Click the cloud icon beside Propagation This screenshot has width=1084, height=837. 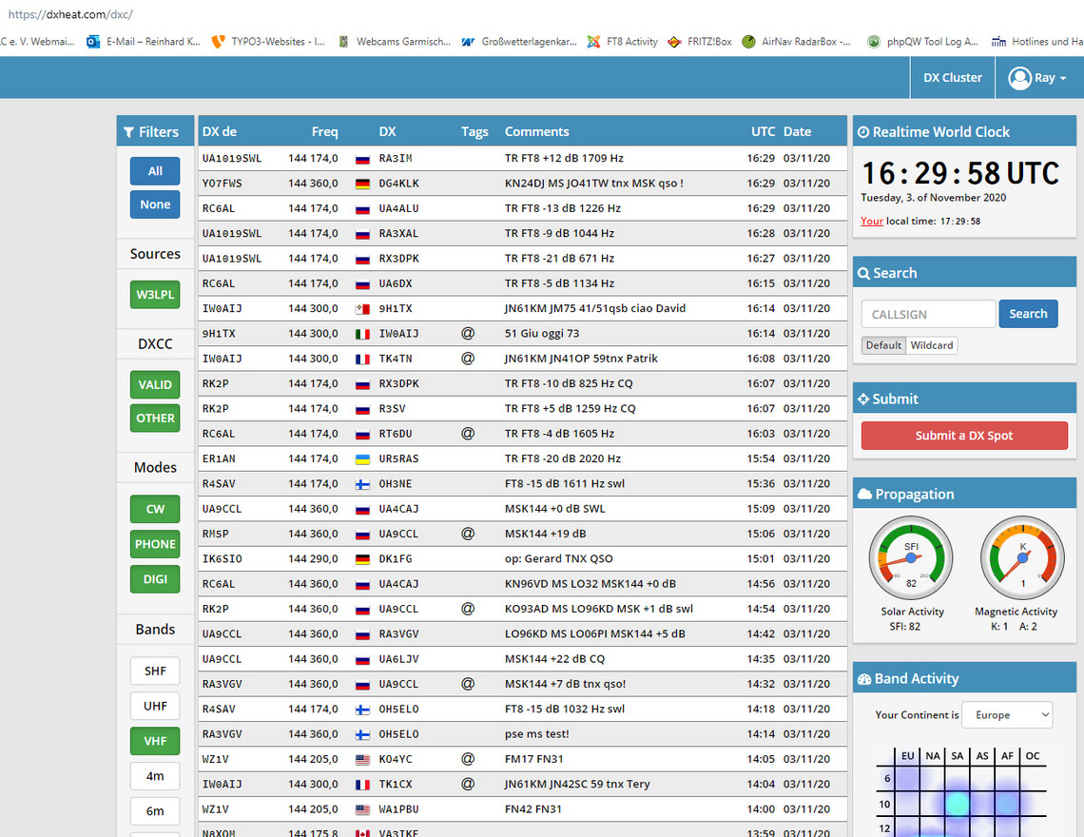[864, 494]
